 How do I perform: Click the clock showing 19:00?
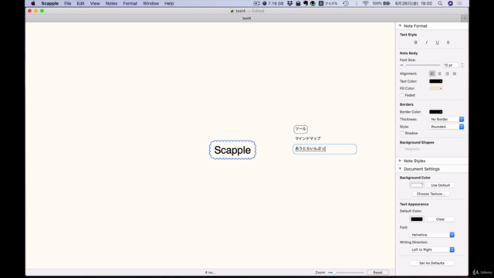point(426,3)
